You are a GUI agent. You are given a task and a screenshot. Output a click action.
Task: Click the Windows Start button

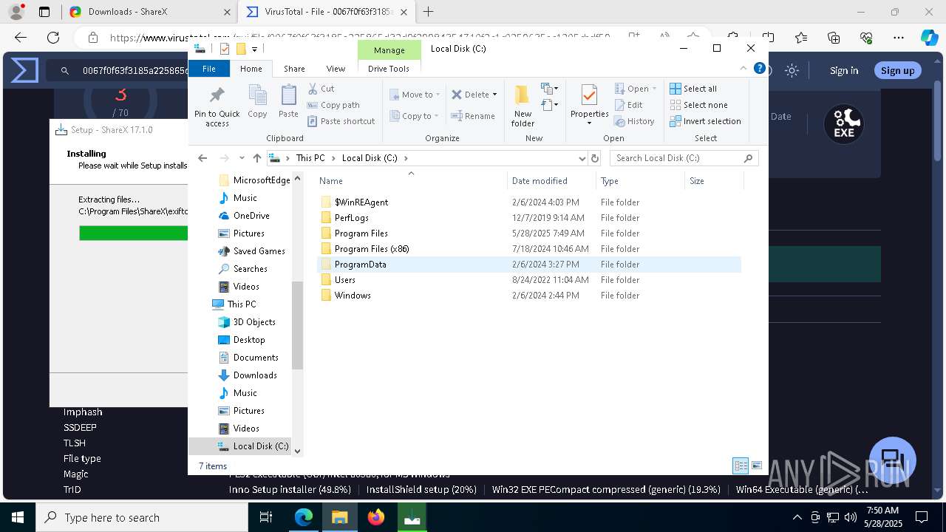pos(18,517)
